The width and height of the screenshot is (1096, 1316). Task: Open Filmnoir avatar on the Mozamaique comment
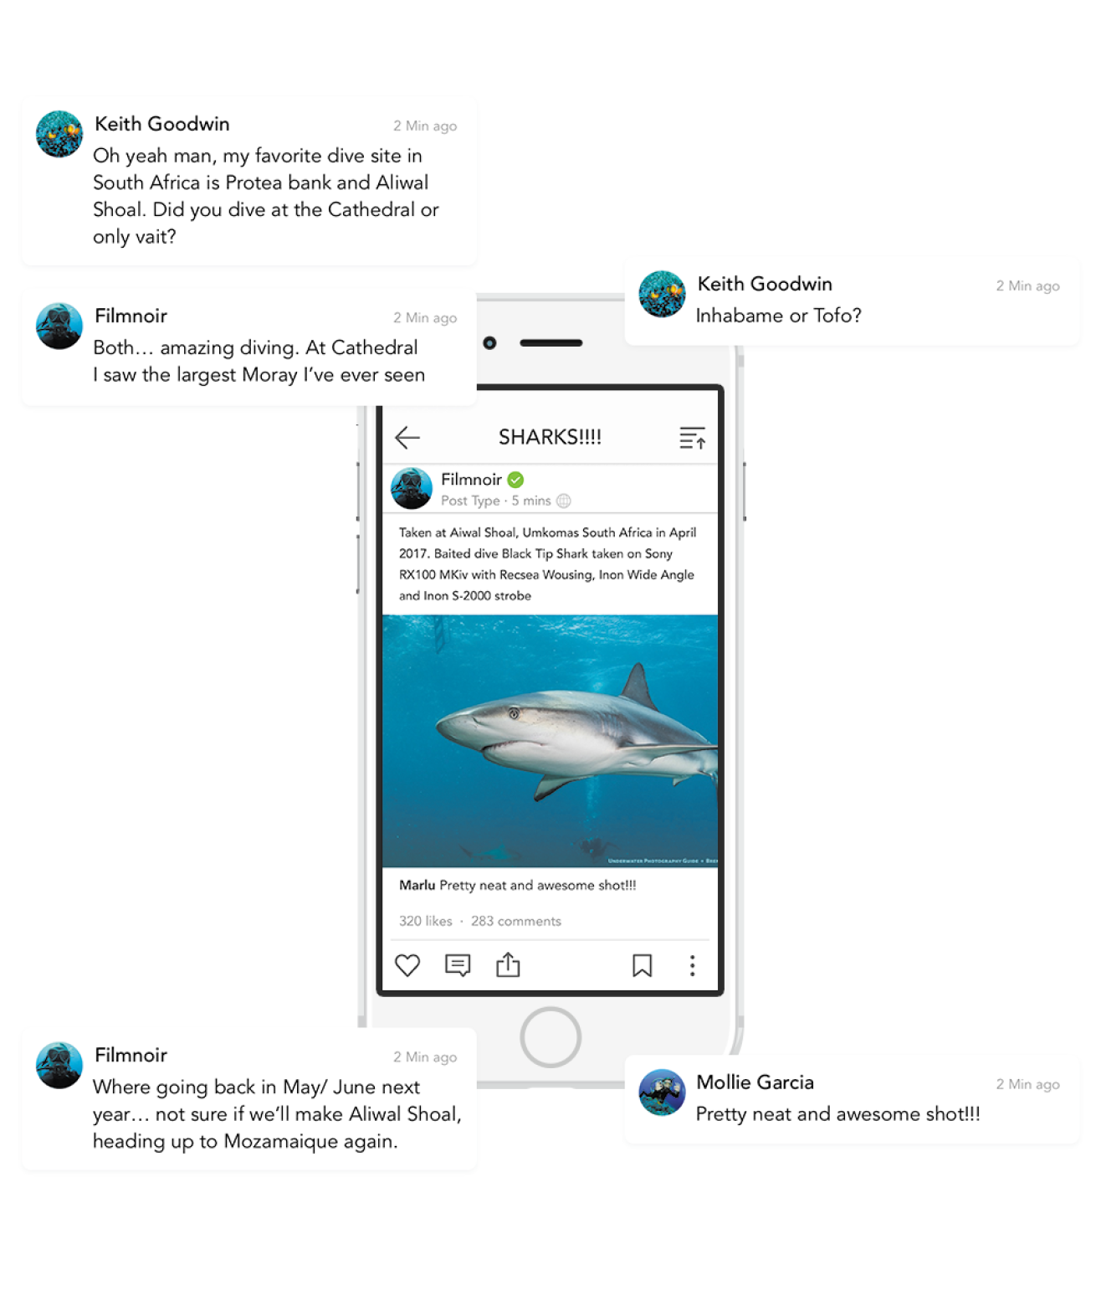point(59,1065)
